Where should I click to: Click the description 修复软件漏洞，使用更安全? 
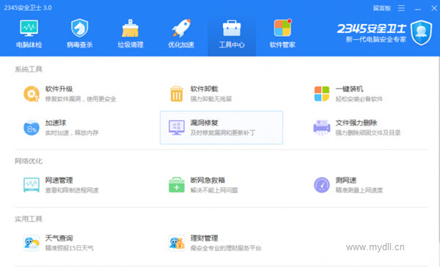tap(81, 99)
